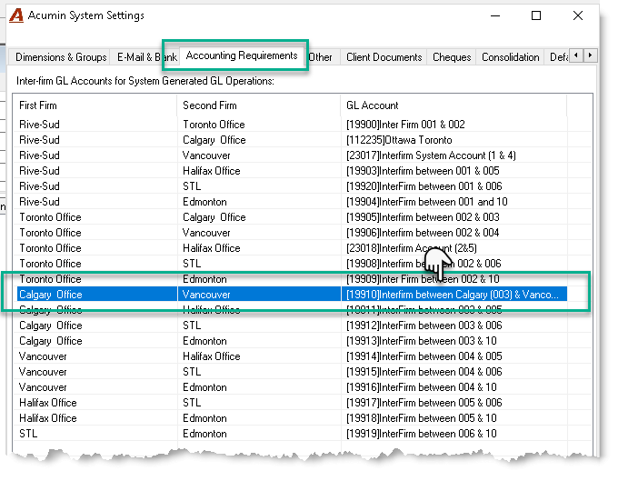Select [19903]Interfirm between 001 & 005
Image resolution: width=618 pixels, height=481 pixels.
[423, 171]
